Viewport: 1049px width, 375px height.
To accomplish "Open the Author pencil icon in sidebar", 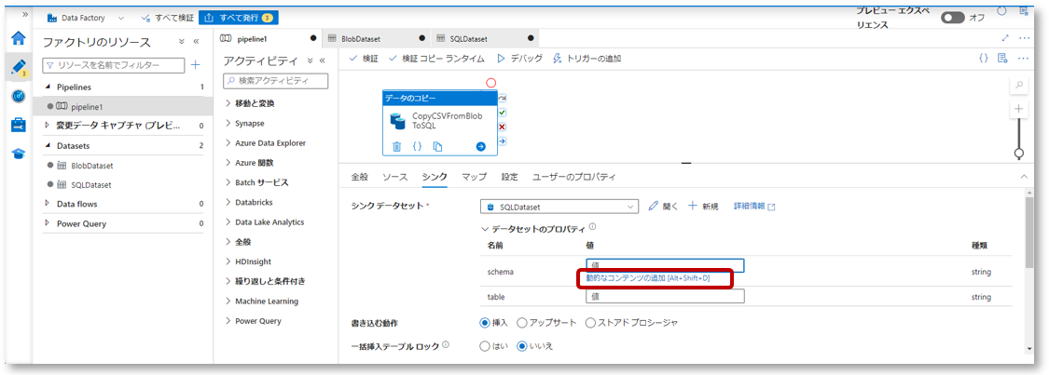I will coord(18,67).
